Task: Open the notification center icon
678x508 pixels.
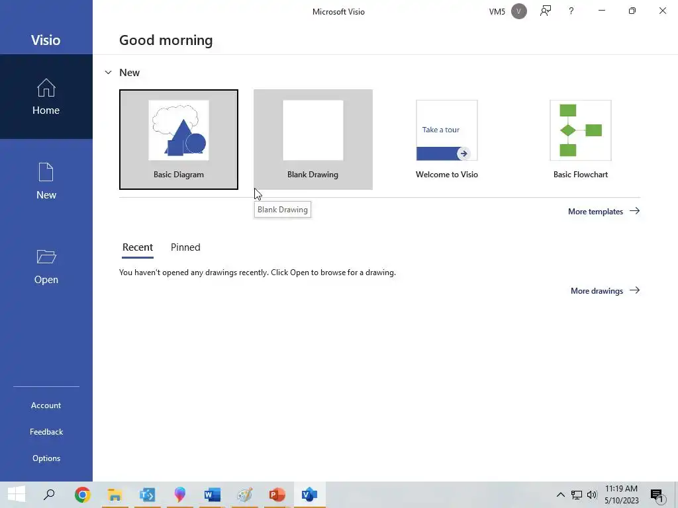Action: (657, 495)
